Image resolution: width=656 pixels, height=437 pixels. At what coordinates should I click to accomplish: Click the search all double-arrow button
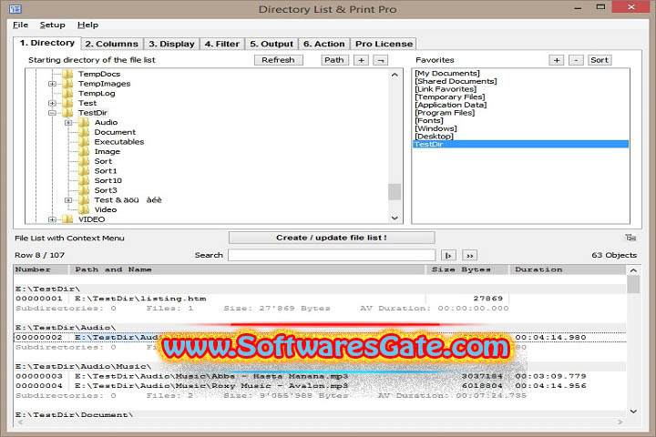click(470, 255)
